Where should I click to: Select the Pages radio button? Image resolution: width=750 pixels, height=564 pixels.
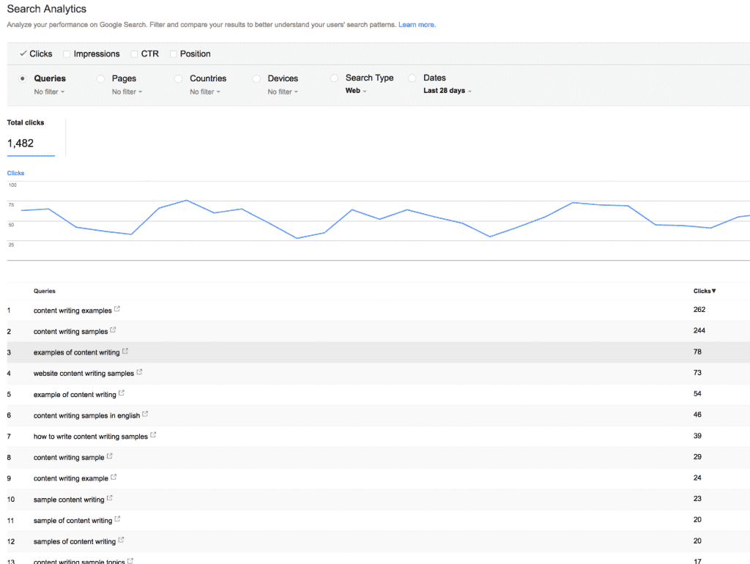(x=101, y=78)
